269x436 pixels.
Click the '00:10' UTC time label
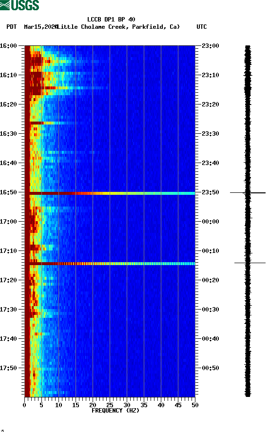tap(211, 251)
